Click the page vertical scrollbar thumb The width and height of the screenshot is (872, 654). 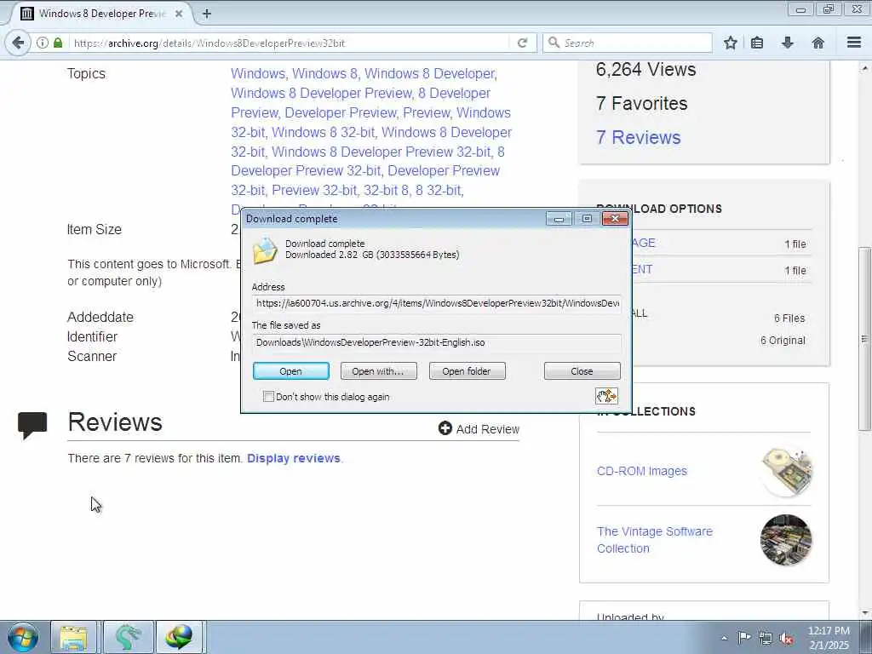[x=863, y=338]
